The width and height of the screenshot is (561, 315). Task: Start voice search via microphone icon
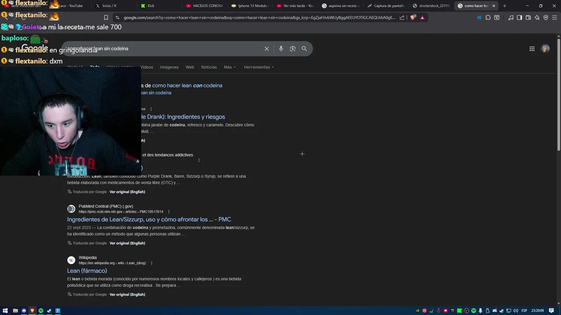click(x=281, y=49)
